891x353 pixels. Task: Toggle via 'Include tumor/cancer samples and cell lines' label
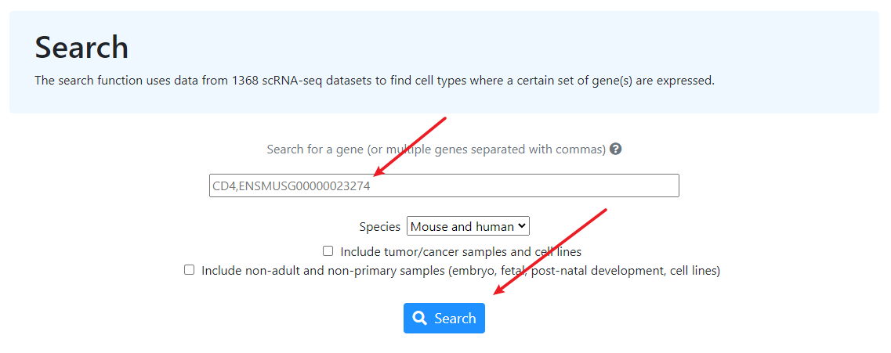click(461, 250)
